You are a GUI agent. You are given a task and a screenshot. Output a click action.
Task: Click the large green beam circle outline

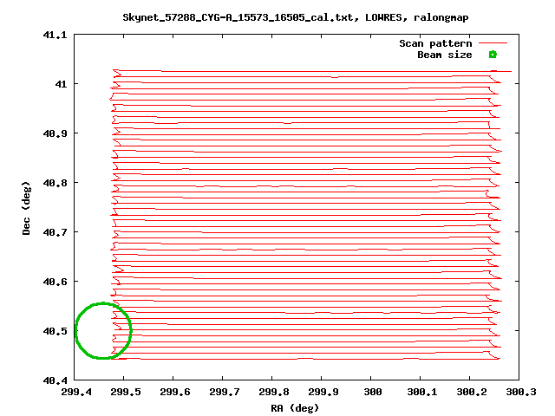click(x=103, y=331)
